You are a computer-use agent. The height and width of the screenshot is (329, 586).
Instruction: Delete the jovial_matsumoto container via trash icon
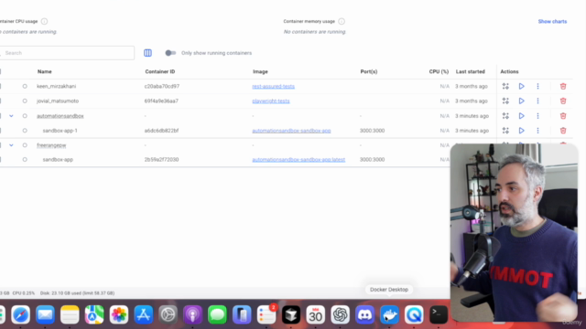click(x=563, y=101)
